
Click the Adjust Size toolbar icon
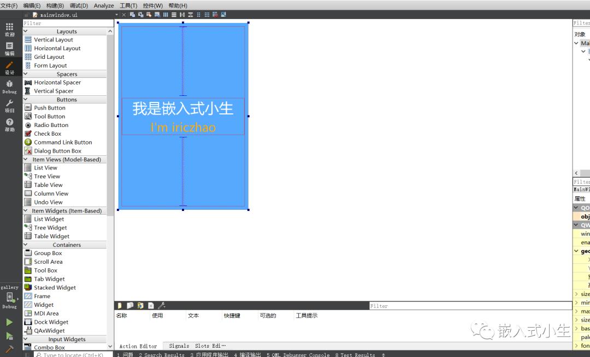(223, 15)
